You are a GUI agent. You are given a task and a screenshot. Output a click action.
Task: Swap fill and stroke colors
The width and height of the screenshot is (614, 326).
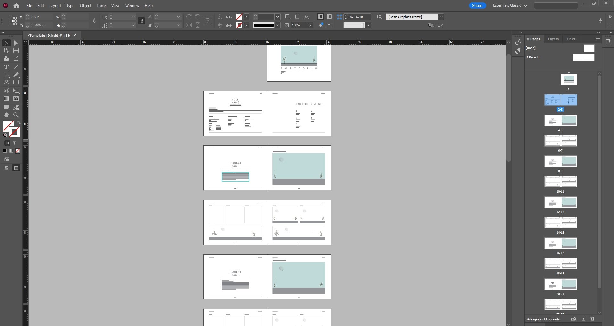[19, 123]
